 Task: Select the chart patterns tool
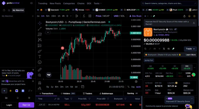(40, 40)
